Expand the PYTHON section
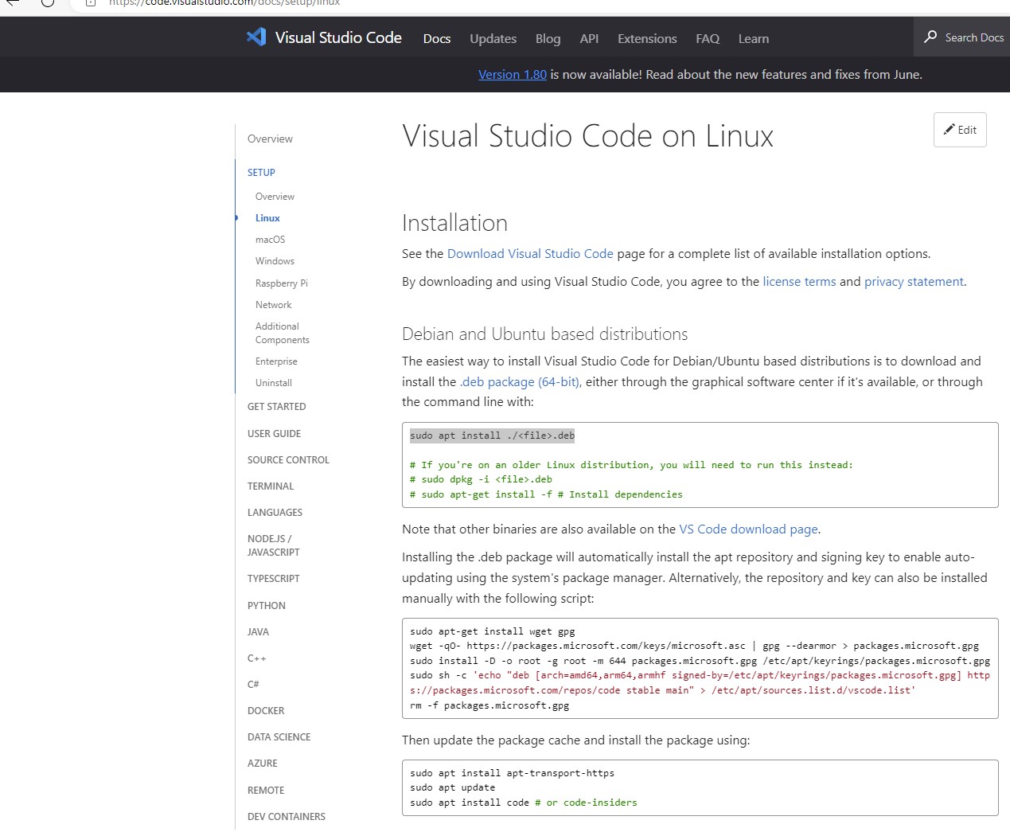This screenshot has width=1010, height=832. point(266,605)
